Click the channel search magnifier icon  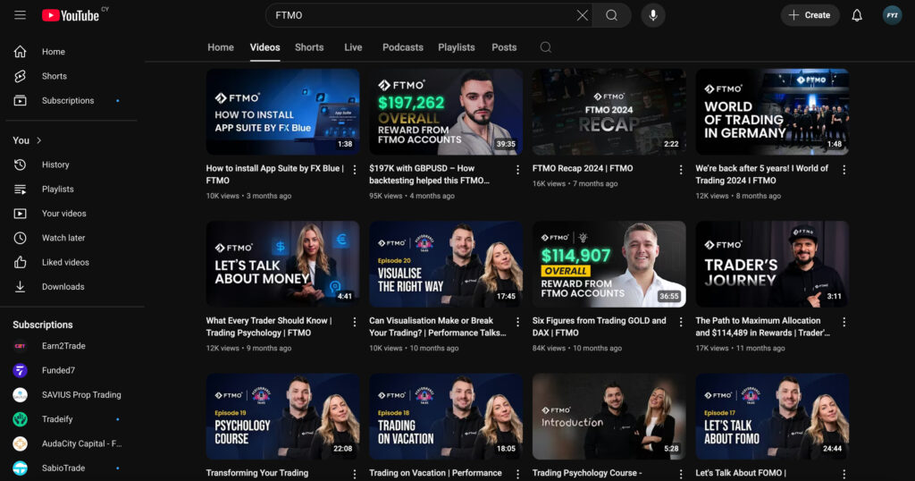(546, 47)
